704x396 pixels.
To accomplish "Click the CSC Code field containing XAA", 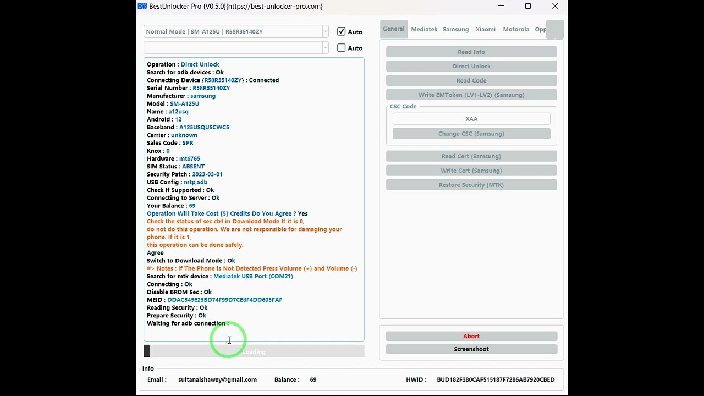I will (471, 119).
